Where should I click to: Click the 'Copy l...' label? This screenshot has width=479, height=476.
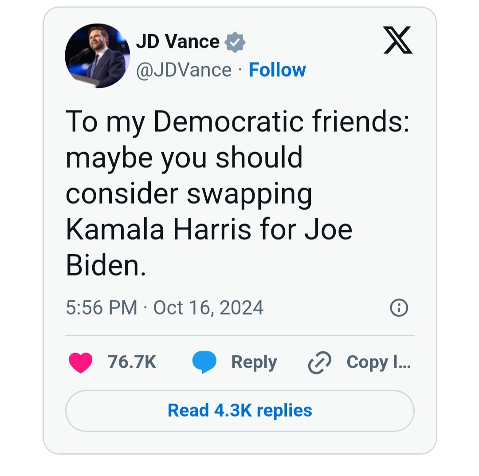point(378,362)
